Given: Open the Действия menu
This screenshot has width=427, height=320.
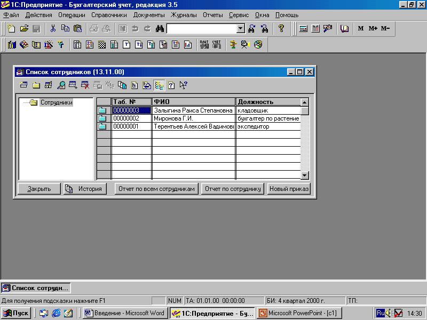Looking at the screenshot, I should click(38, 15).
